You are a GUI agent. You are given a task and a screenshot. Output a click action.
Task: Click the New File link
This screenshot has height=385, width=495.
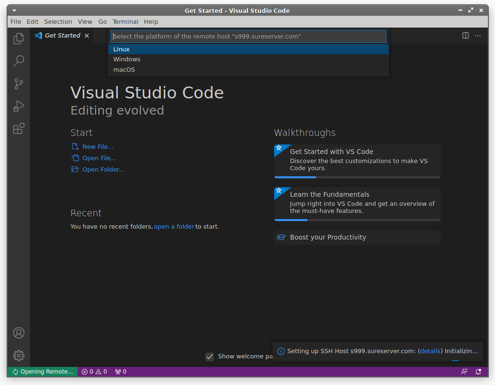97,147
